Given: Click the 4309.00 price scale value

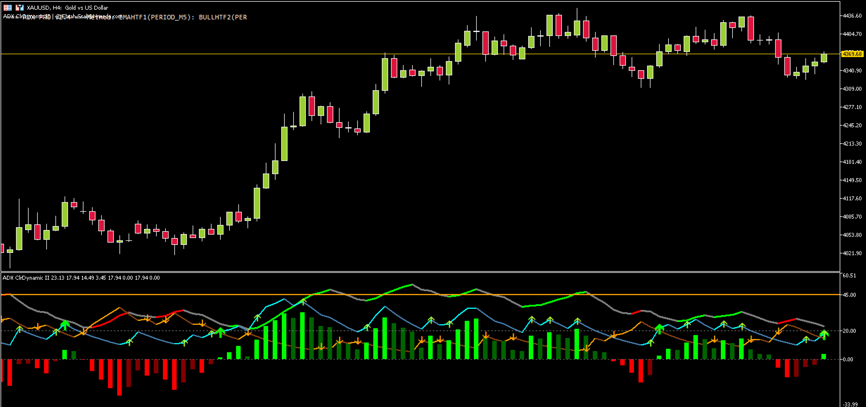Looking at the screenshot, I should click(x=852, y=89).
